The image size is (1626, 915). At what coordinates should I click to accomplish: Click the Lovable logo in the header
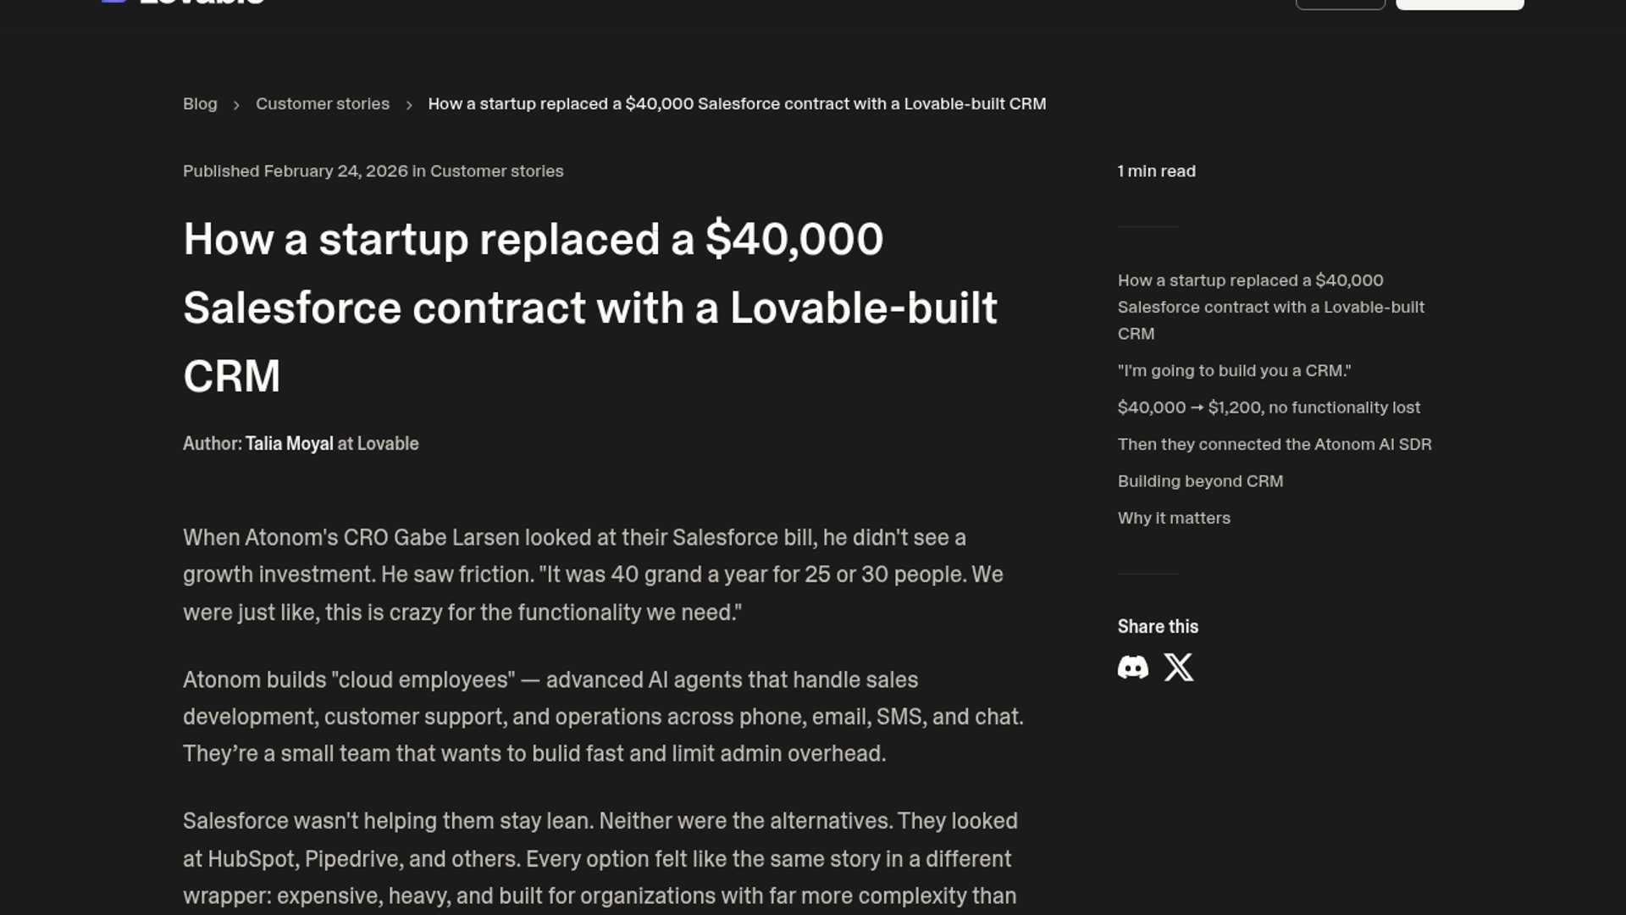(182, 3)
